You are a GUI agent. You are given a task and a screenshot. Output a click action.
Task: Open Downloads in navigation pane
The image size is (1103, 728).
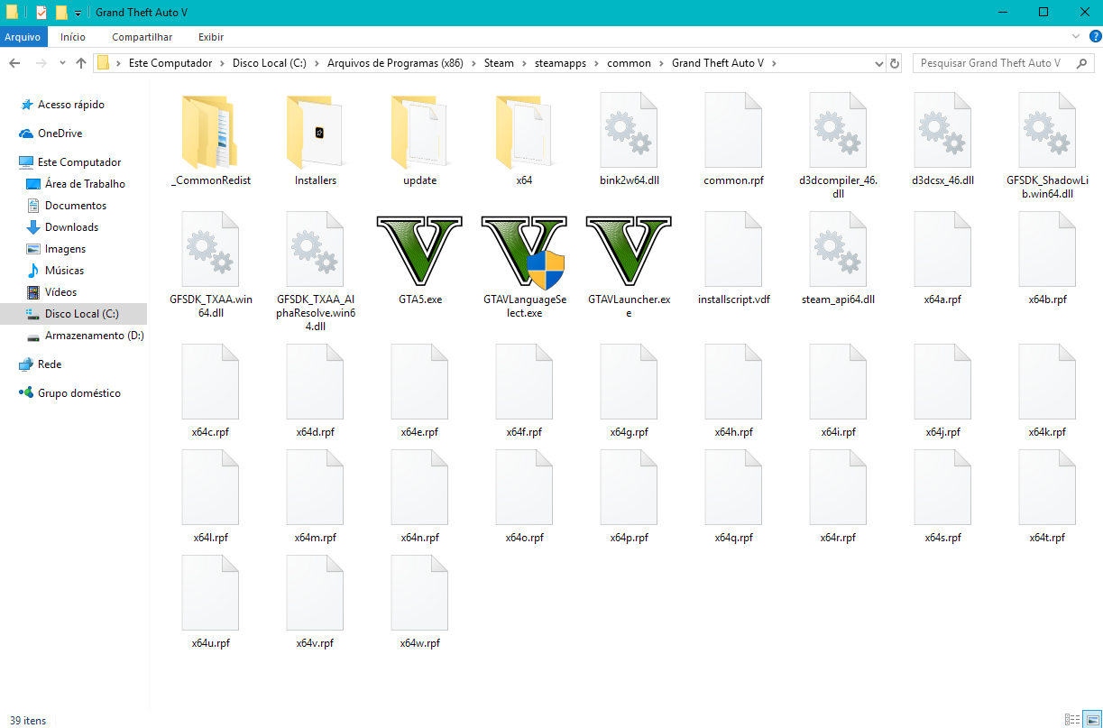click(x=72, y=227)
